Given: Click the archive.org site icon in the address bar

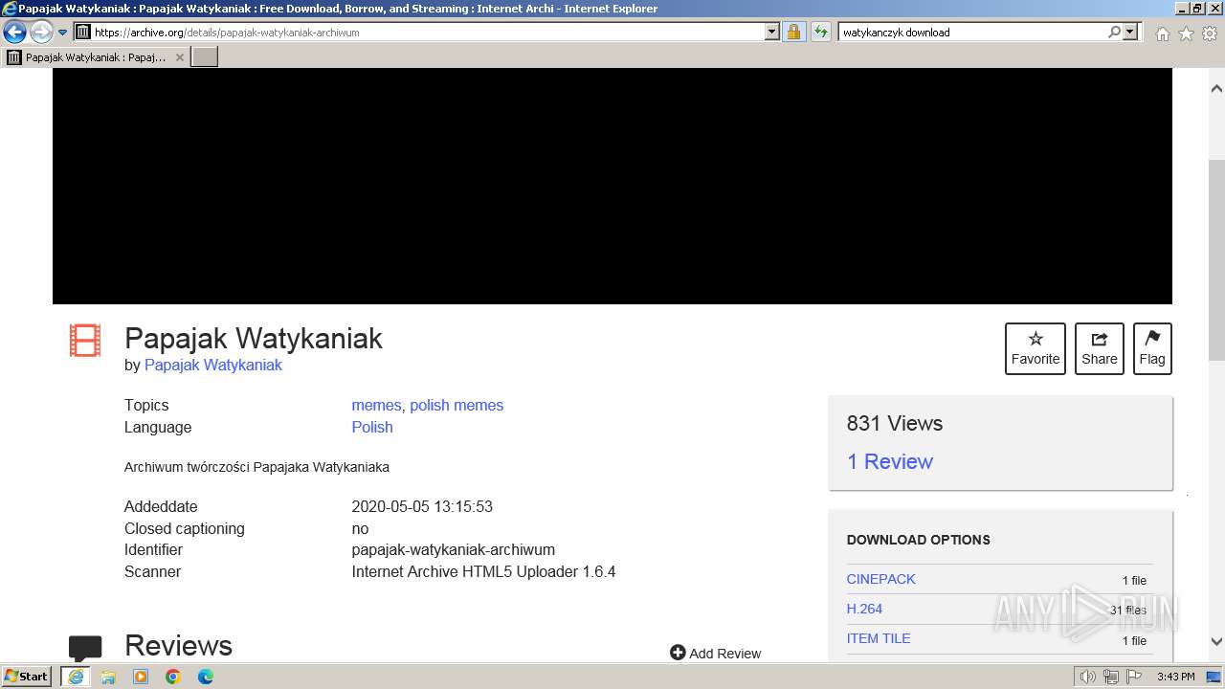Looking at the screenshot, I should pos(83,32).
